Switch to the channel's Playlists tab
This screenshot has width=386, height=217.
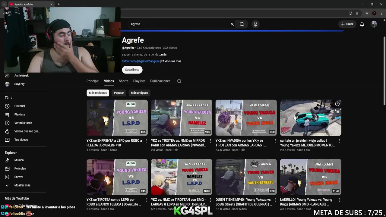(x=139, y=81)
